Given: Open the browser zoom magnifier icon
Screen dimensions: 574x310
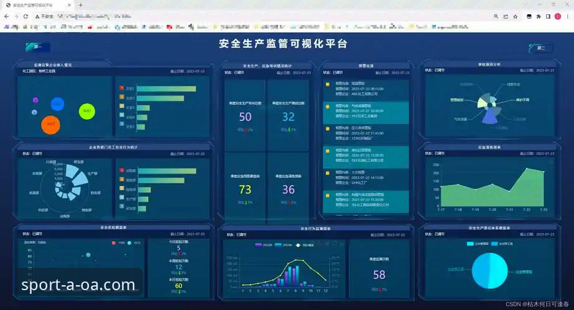Looking at the screenshot, I should [x=496, y=17].
